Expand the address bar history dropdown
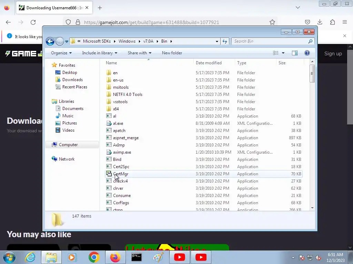This screenshot has width=353, height=264. click(x=217, y=41)
